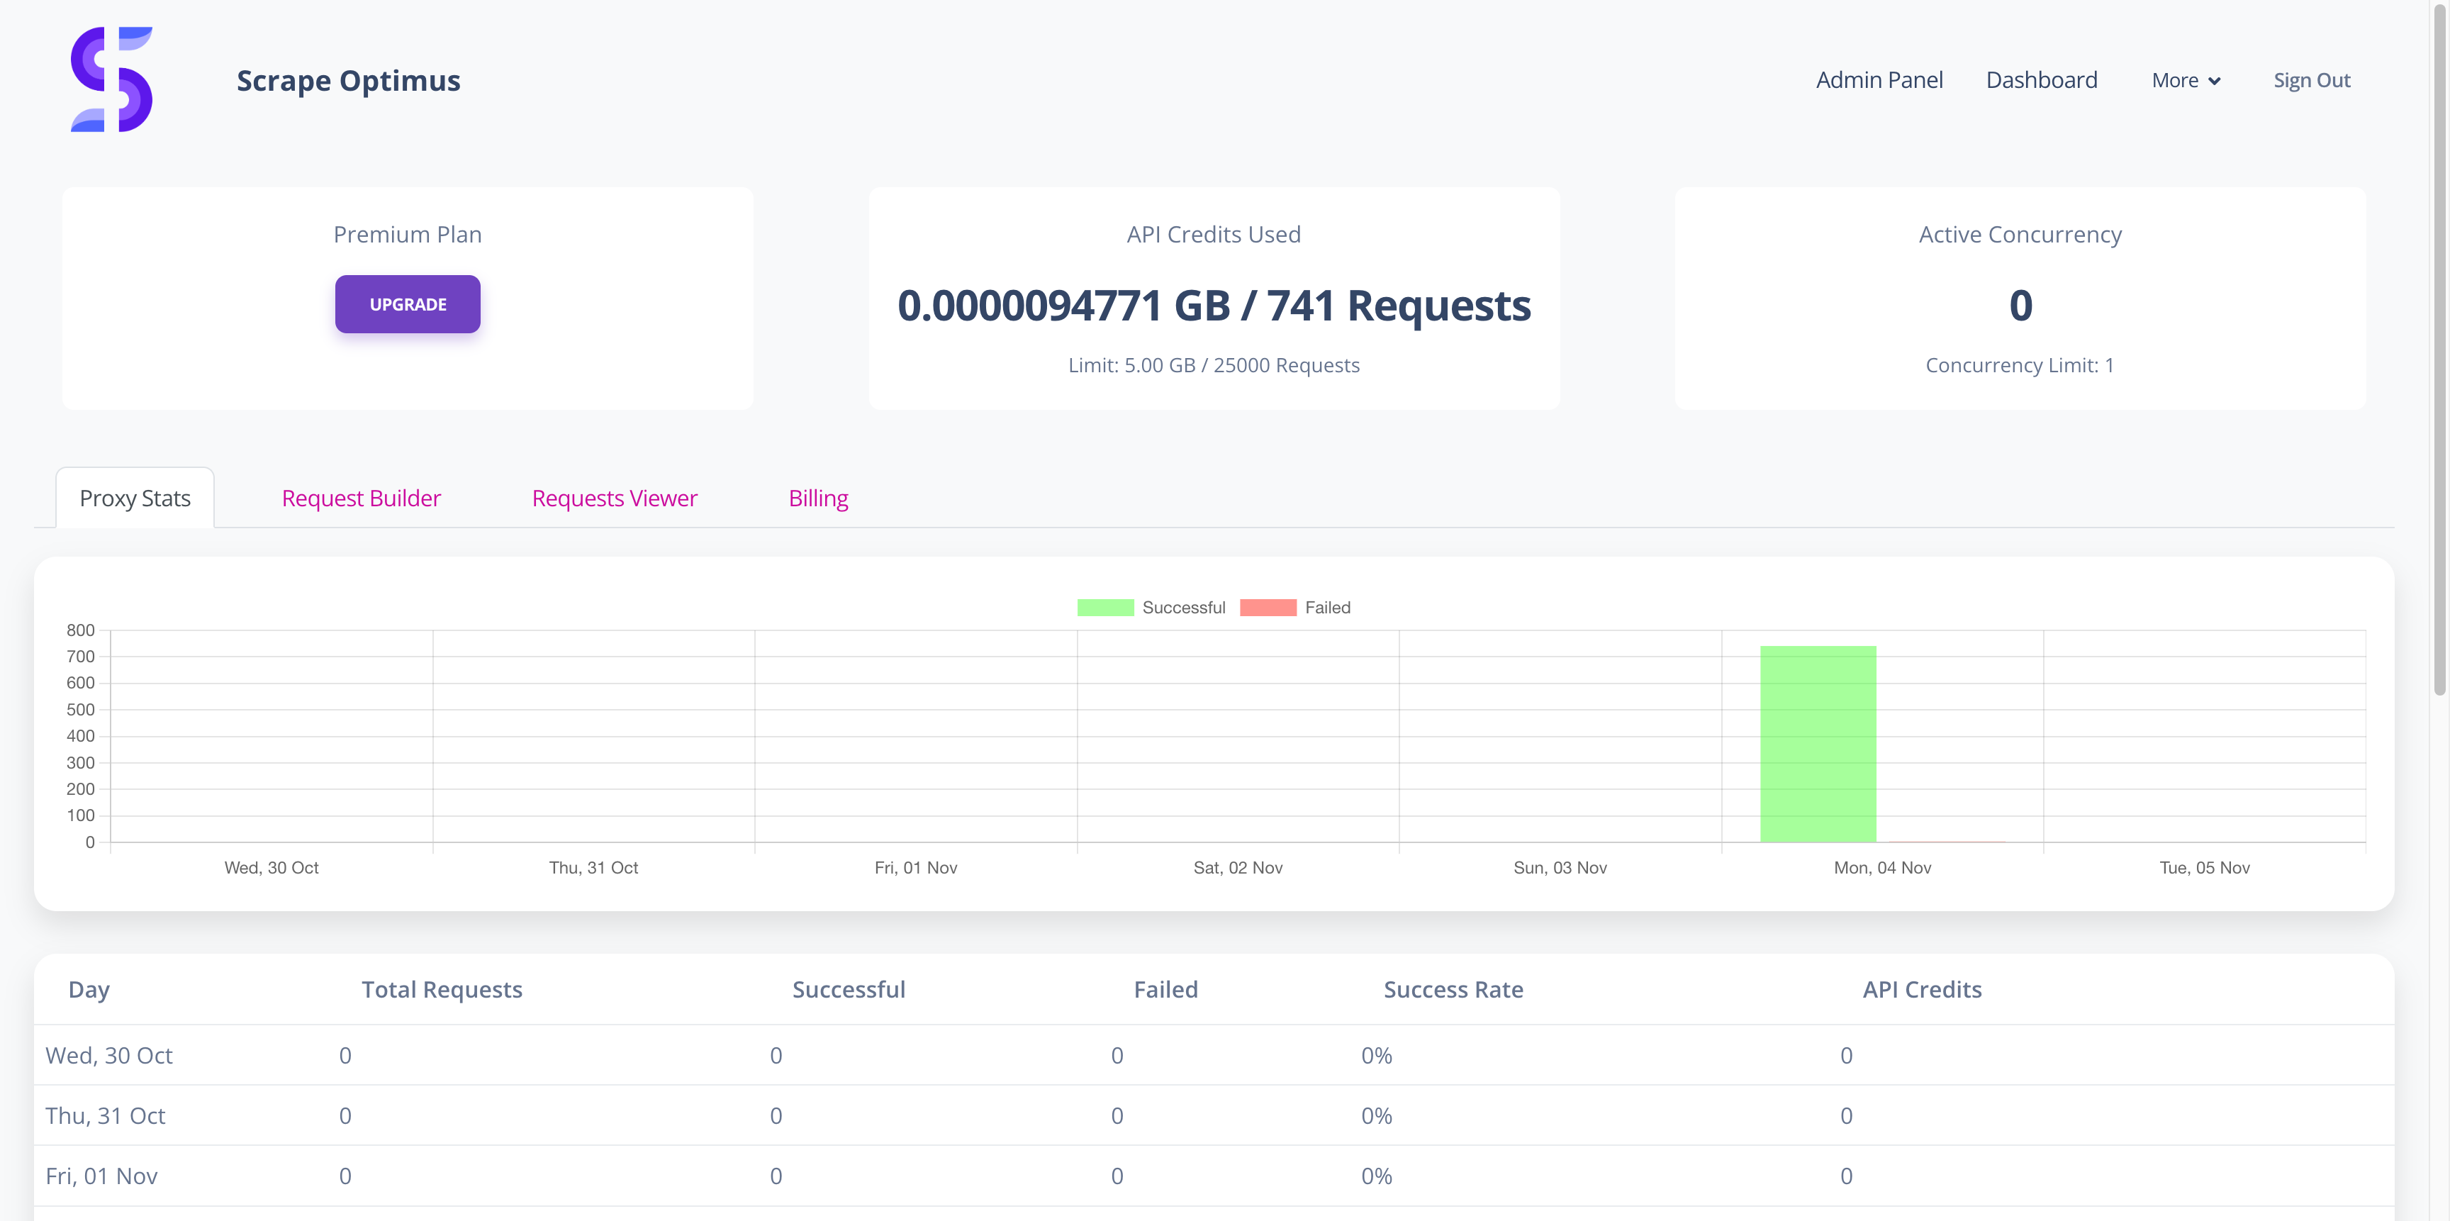Image resolution: width=2450 pixels, height=1221 pixels.
Task: Open the Requests Viewer tab
Action: 615,498
